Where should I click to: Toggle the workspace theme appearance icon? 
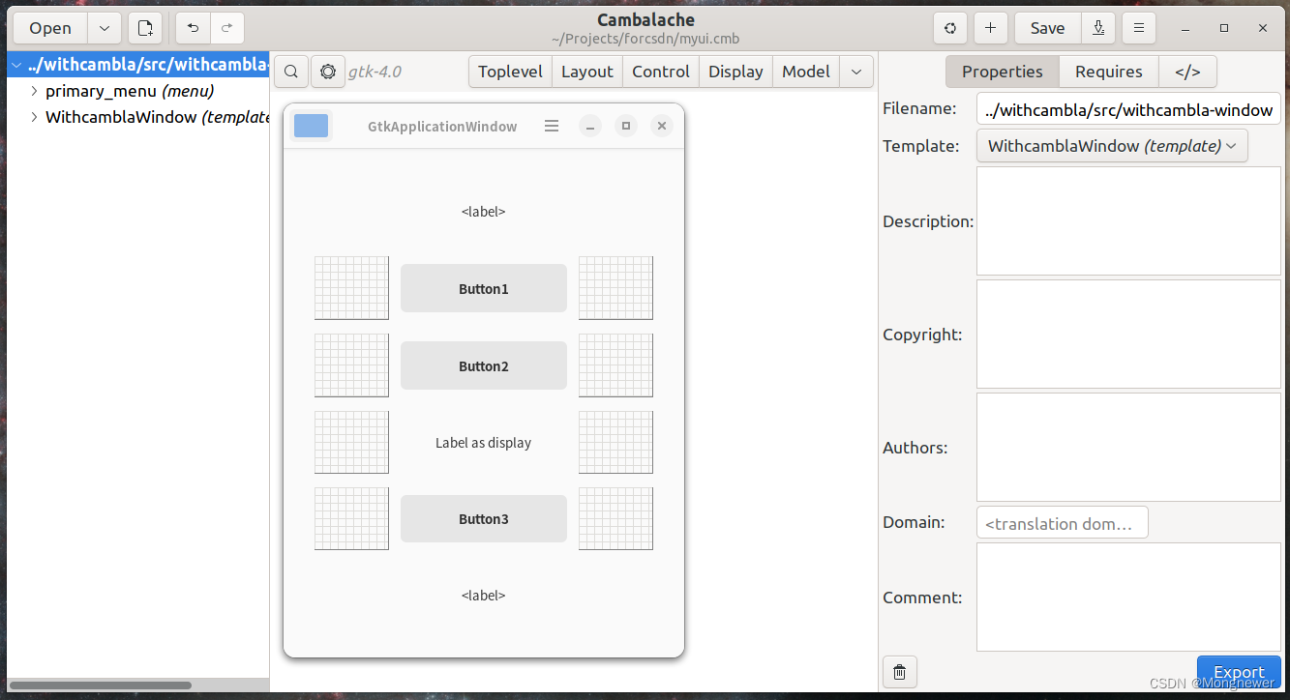(327, 72)
